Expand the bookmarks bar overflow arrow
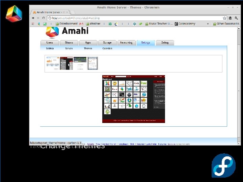Screen dimensions: 243x182 point(208,24)
